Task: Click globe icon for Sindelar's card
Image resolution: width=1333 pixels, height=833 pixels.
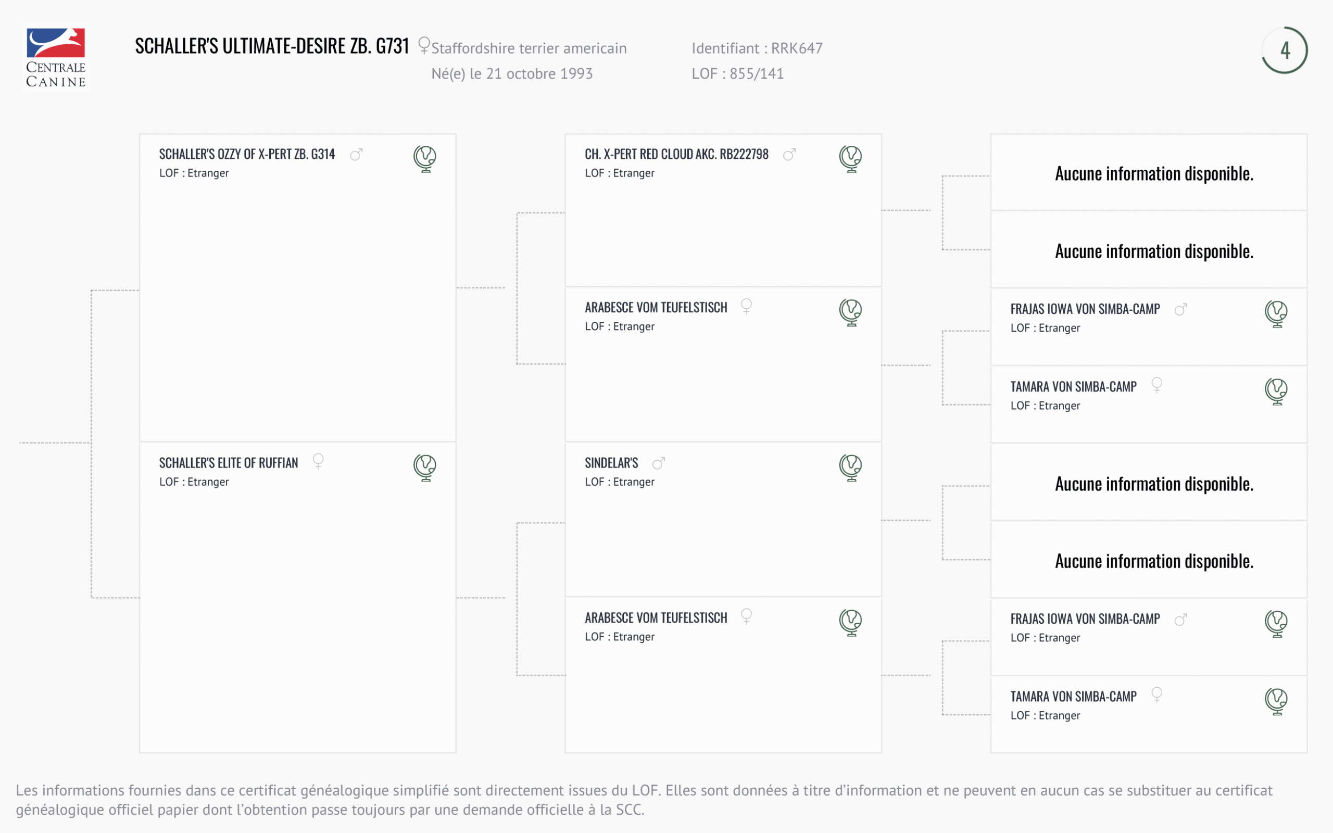Action: click(x=850, y=467)
